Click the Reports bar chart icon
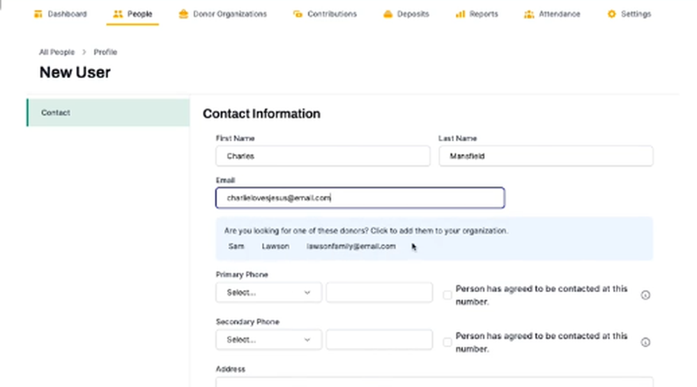 click(460, 14)
